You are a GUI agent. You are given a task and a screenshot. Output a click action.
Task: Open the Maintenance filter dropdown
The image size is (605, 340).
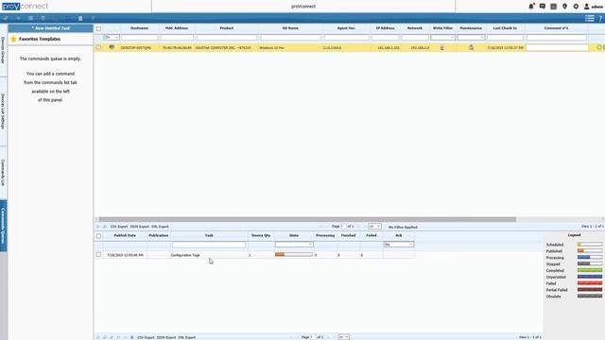pyautogui.click(x=471, y=38)
